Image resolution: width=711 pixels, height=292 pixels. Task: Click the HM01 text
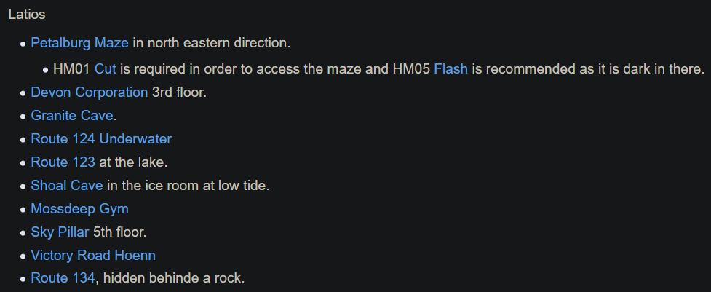[72, 69]
